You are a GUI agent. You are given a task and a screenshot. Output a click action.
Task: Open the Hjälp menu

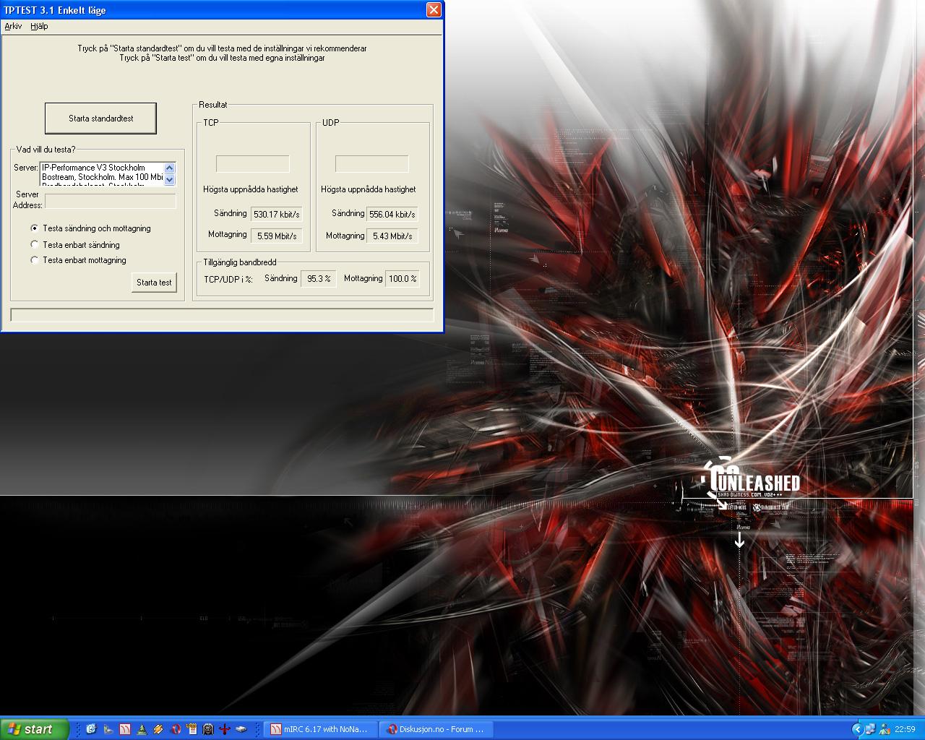pyautogui.click(x=39, y=26)
